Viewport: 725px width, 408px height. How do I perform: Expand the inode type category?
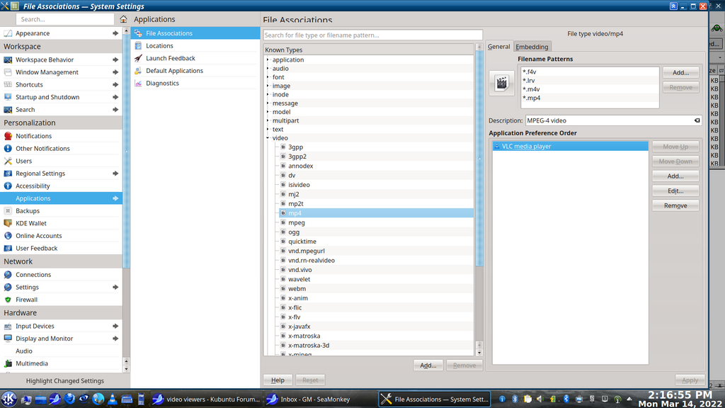(x=268, y=94)
